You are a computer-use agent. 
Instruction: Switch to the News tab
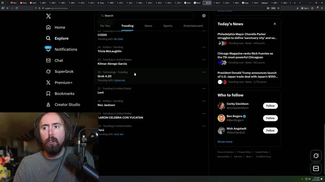point(148,26)
